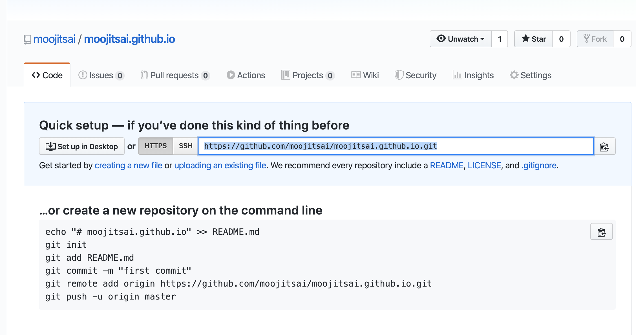The height and width of the screenshot is (335, 636).
Task: Copy the command line setup code
Action: (601, 232)
